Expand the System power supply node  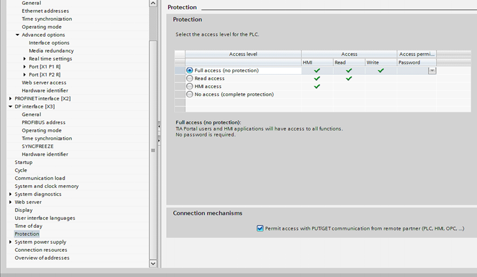tap(11, 242)
